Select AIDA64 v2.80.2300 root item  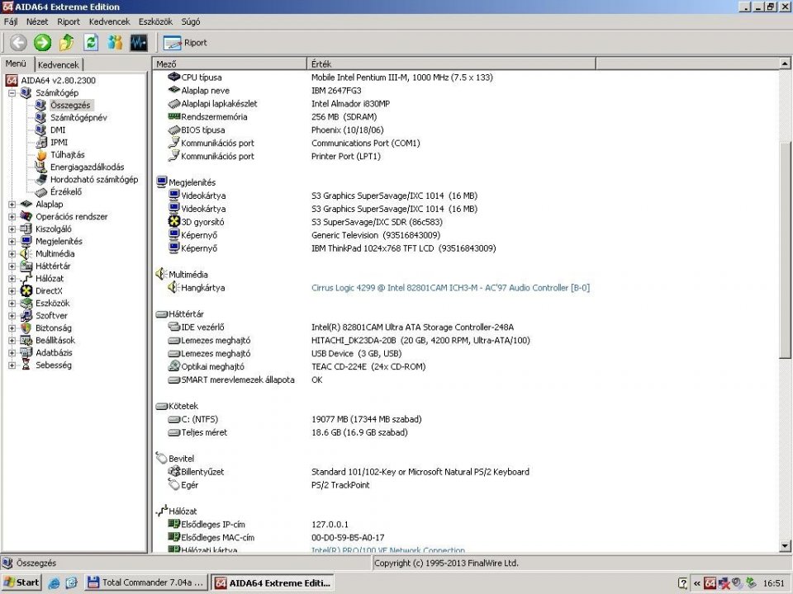click(x=58, y=80)
